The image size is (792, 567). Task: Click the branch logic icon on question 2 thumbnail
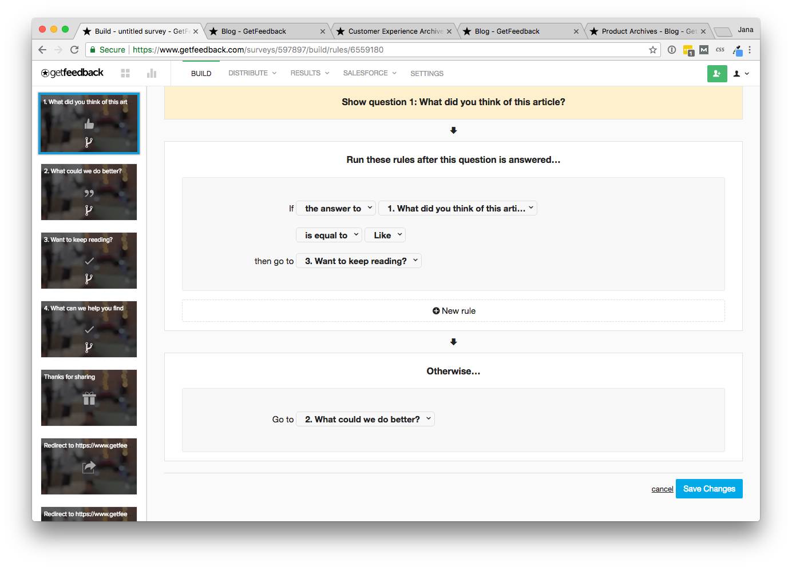tap(89, 210)
